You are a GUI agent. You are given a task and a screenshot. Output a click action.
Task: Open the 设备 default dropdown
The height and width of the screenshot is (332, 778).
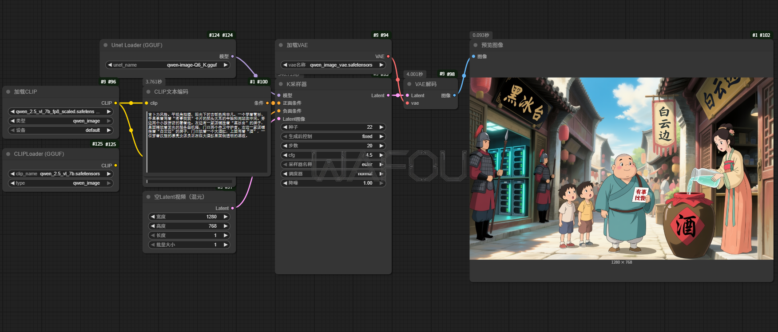click(60, 130)
